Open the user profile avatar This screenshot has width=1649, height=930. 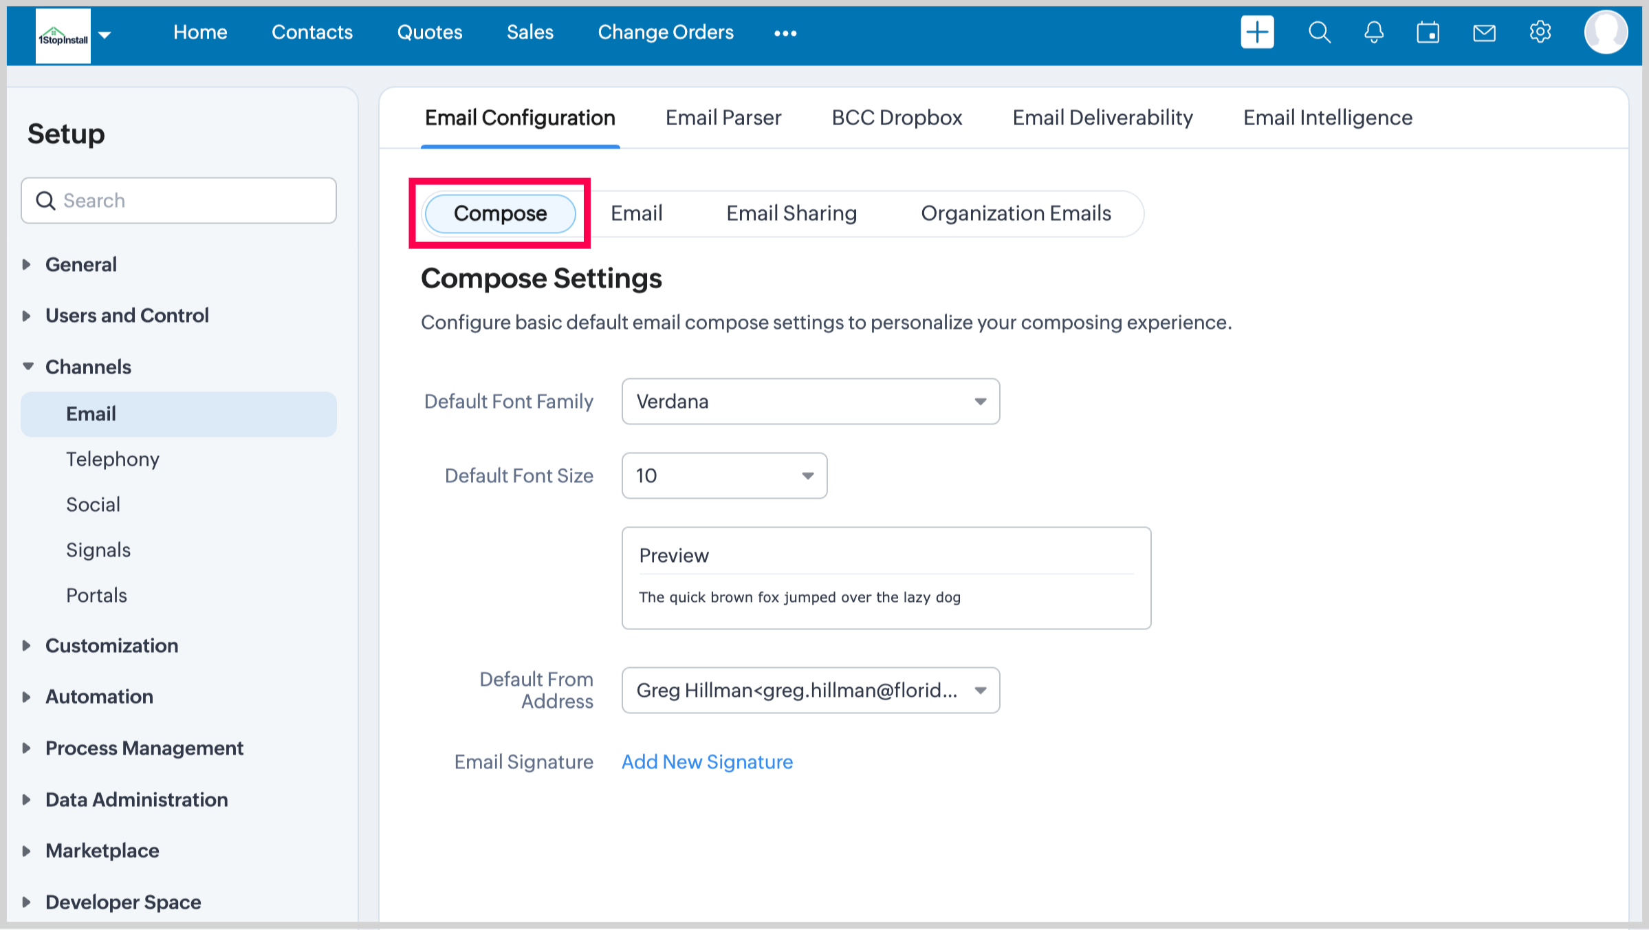1605,32
